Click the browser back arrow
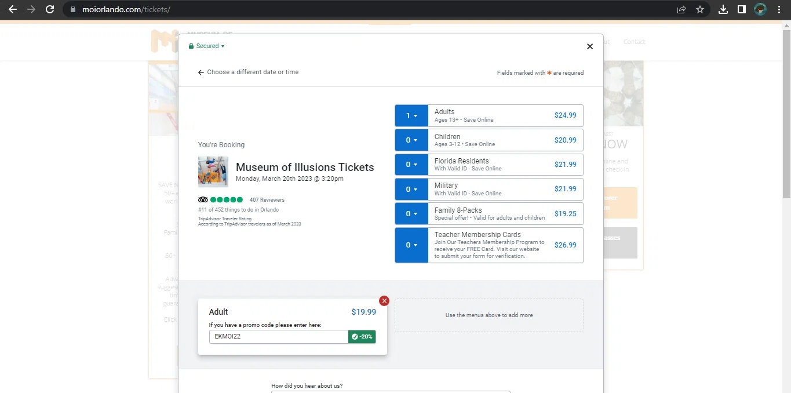Screen dimensions: 791x393 point(13,9)
